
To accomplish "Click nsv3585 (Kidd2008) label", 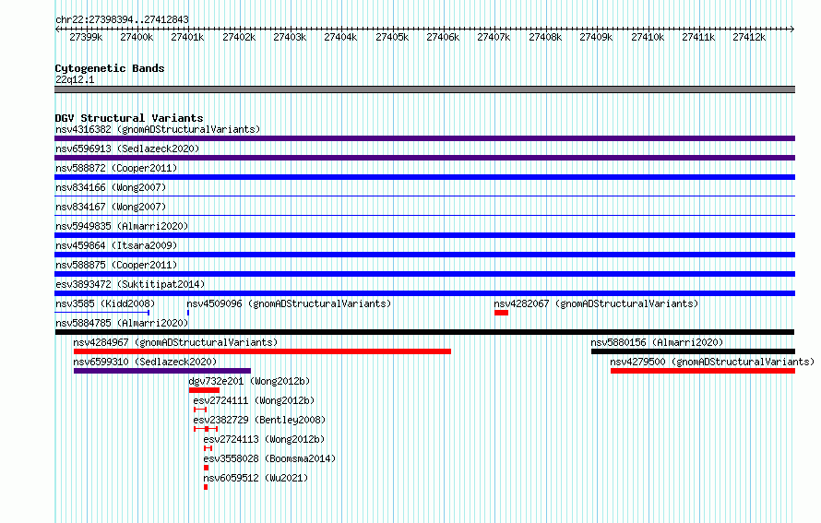I will (x=105, y=303).
